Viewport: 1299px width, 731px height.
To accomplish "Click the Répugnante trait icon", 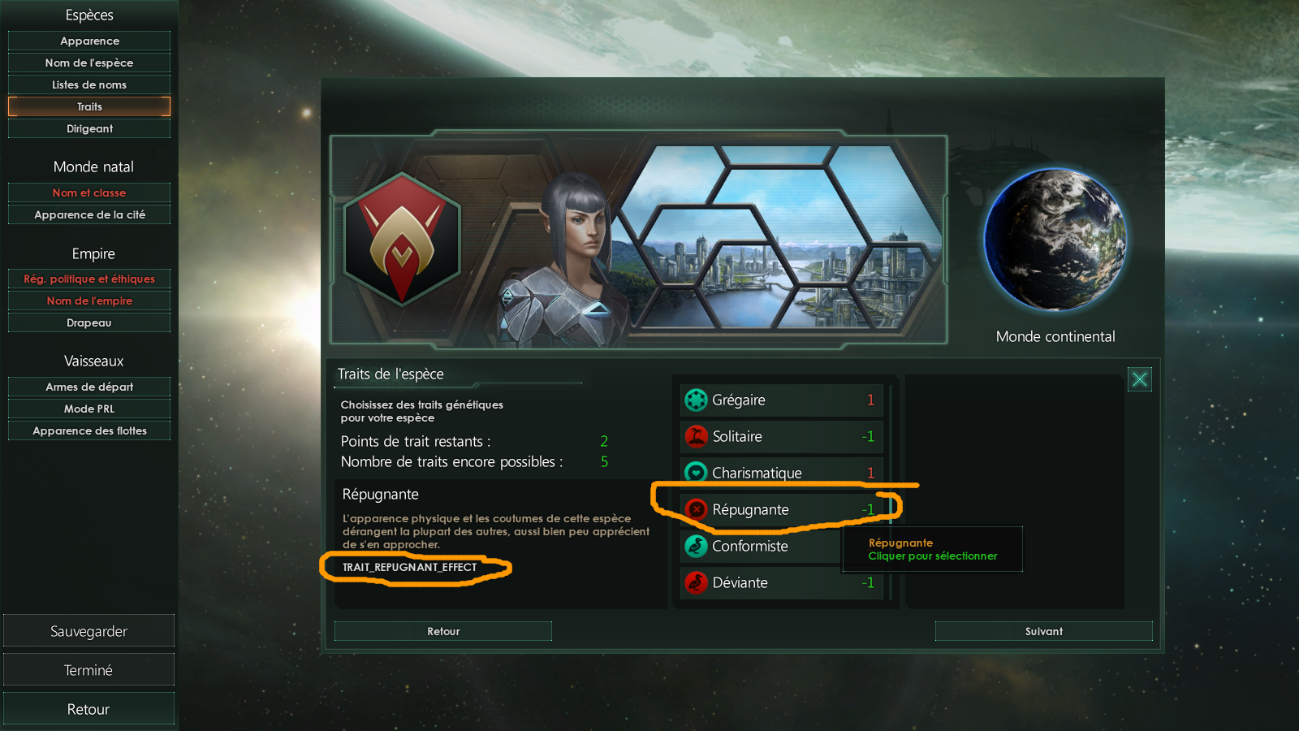I will point(696,509).
